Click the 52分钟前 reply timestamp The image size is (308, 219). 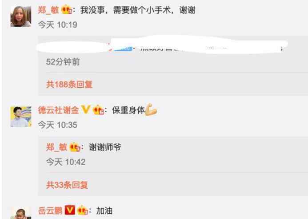coord(63,62)
